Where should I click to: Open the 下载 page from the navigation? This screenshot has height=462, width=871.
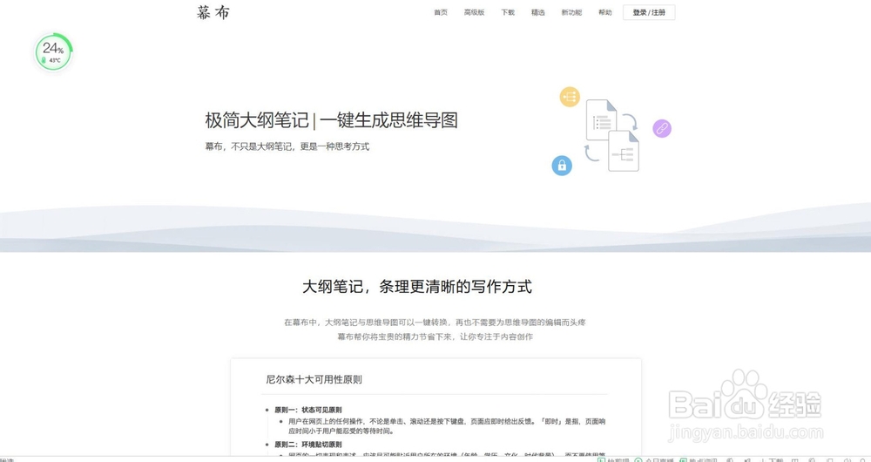click(508, 12)
